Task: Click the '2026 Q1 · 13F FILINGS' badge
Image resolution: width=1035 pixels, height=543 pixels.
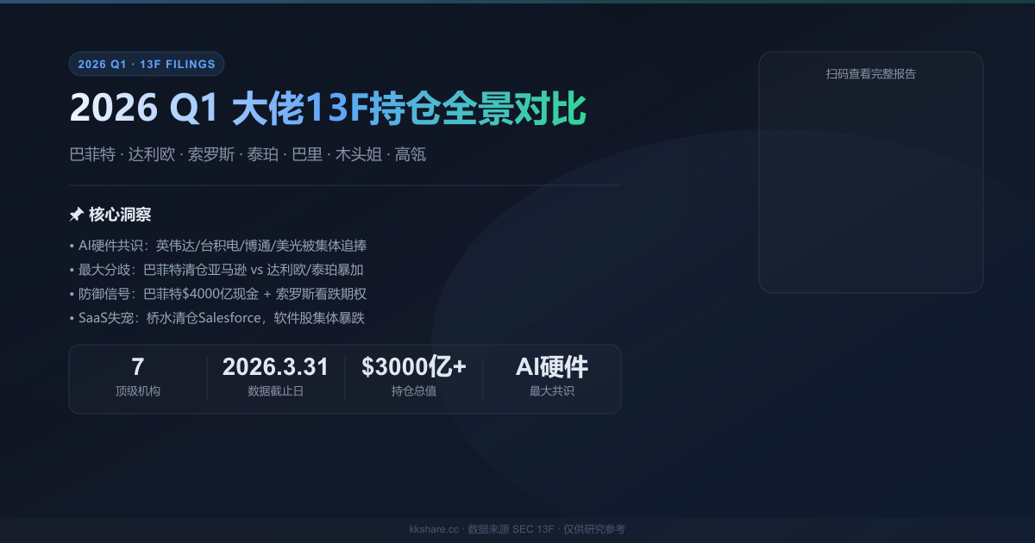Action: pyautogui.click(x=147, y=64)
